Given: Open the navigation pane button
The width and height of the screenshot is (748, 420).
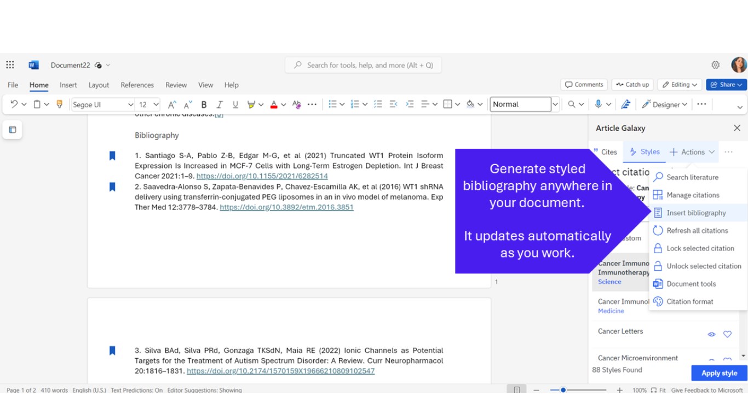Looking at the screenshot, I should pyautogui.click(x=12, y=130).
